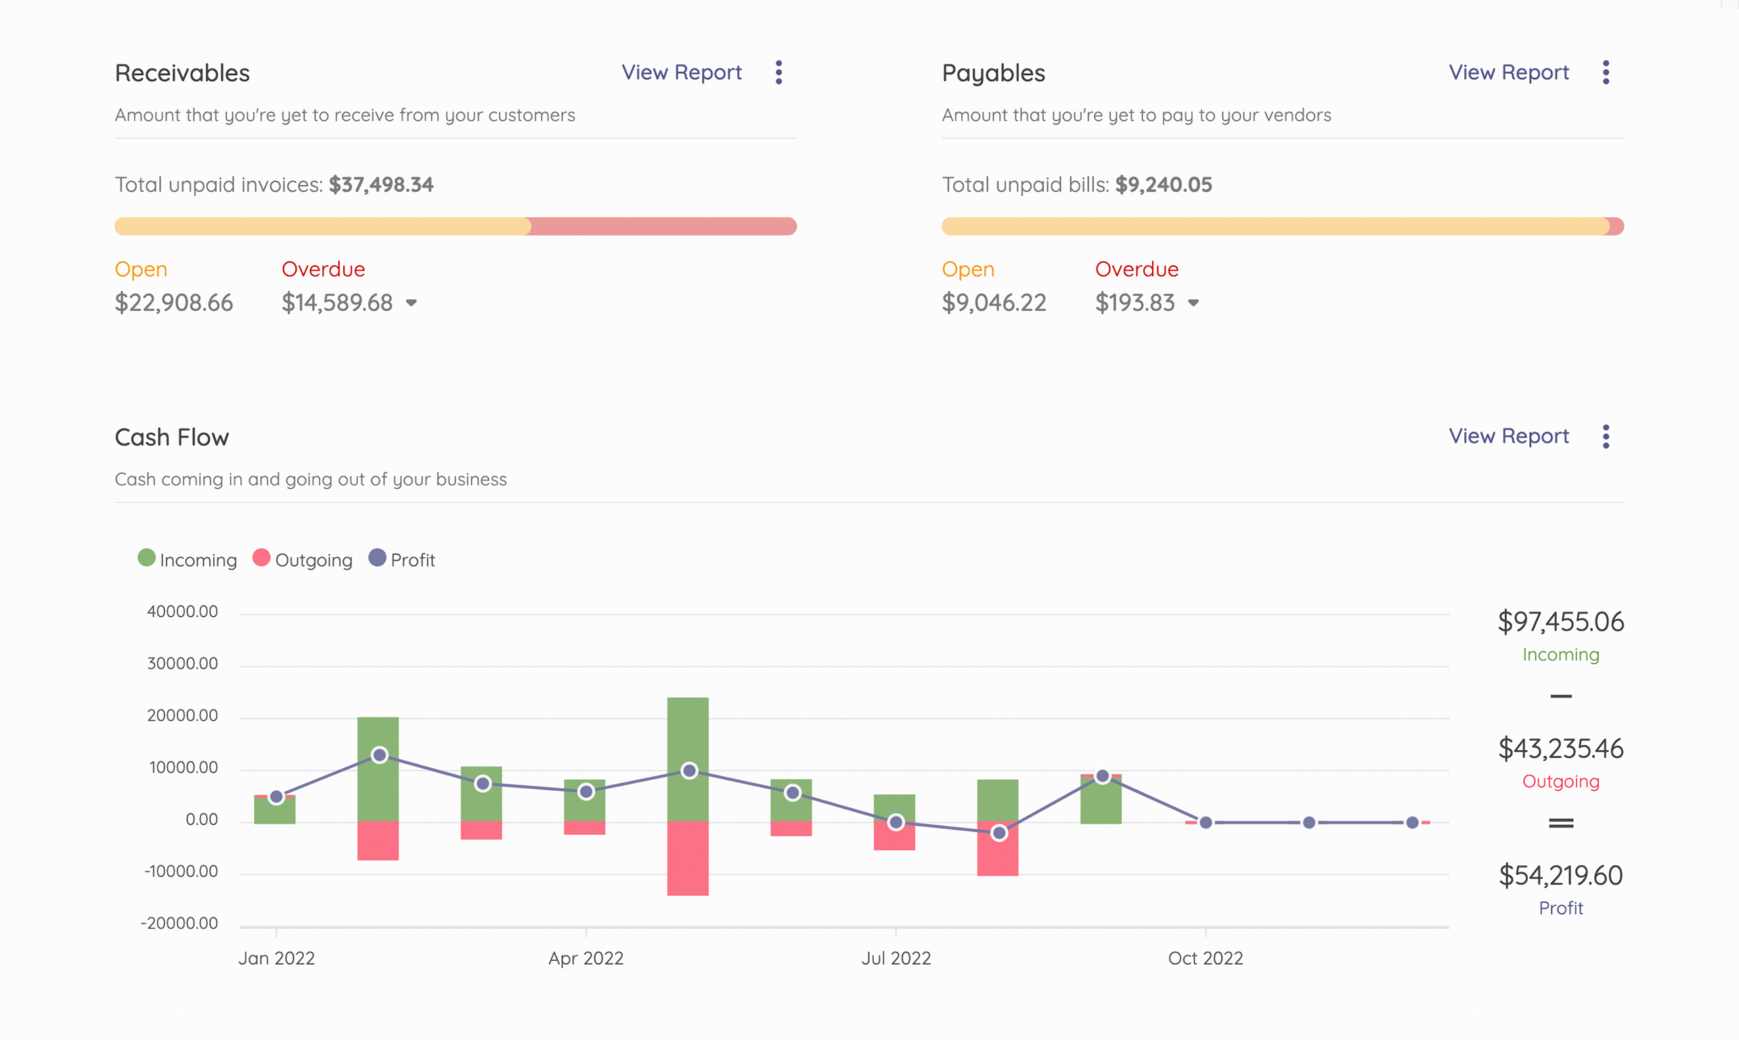Toggle Profit series visibility in the legend

[x=402, y=559]
